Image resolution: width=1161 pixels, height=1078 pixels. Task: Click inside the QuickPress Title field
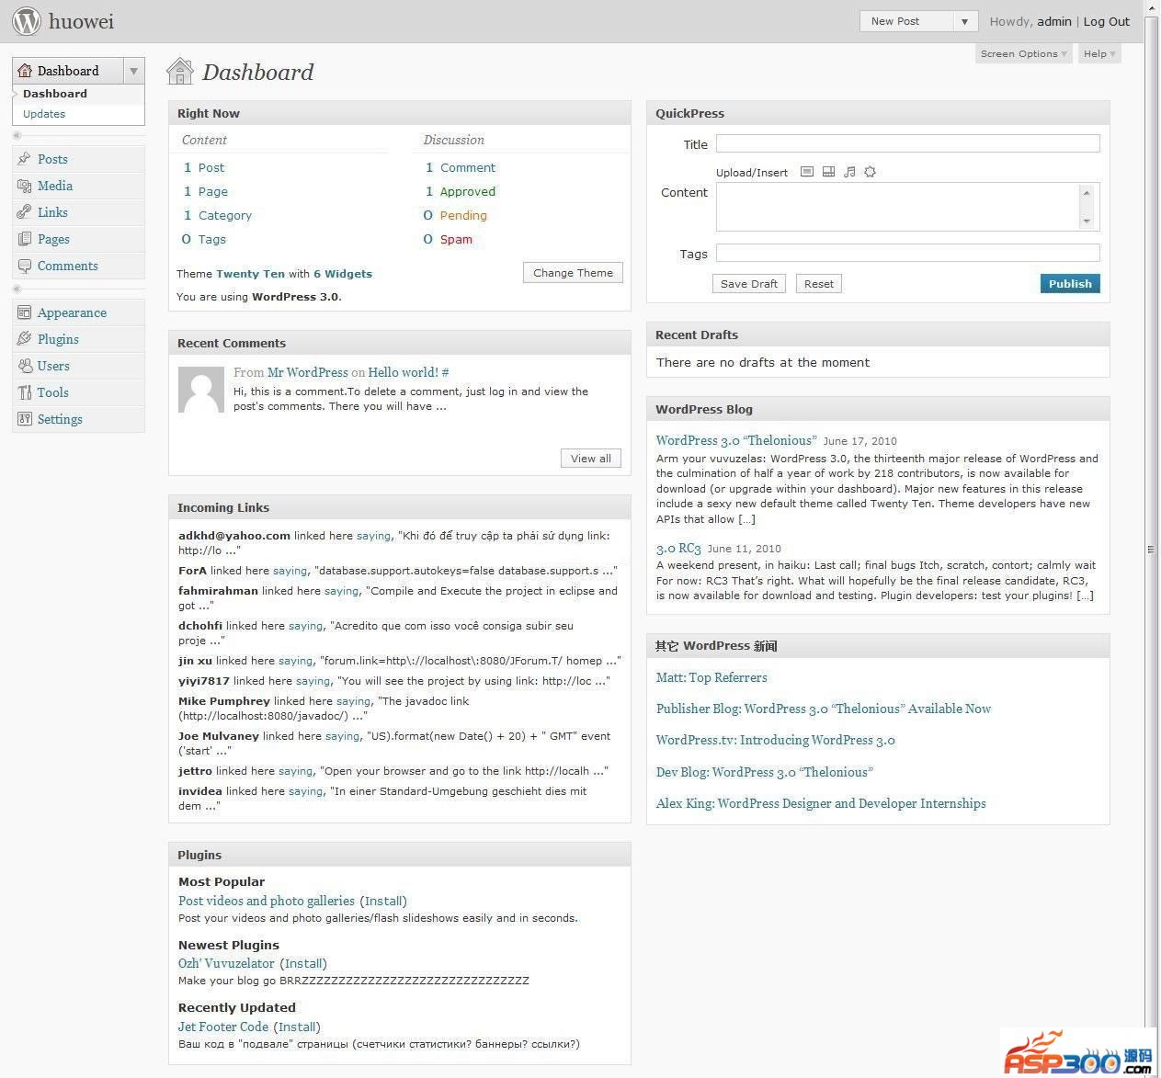pyautogui.click(x=908, y=143)
